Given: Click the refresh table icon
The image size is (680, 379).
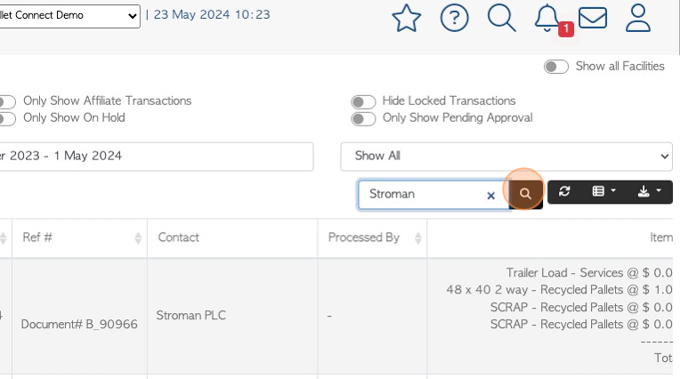Looking at the screenshot, I should tap(564, 191).
